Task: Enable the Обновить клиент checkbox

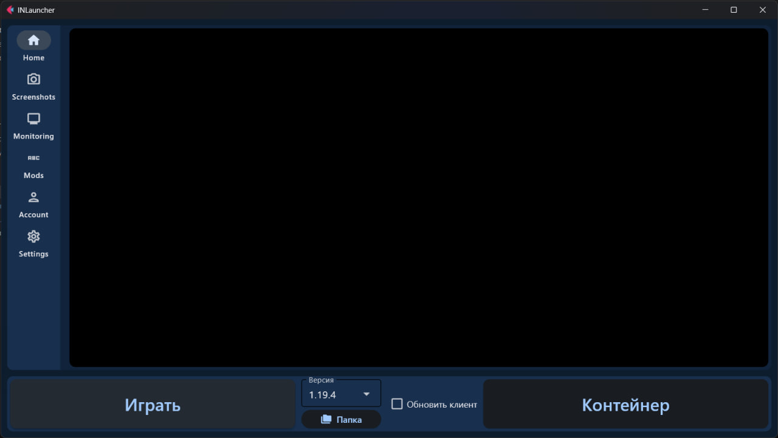Action: (x=397, y=404)
